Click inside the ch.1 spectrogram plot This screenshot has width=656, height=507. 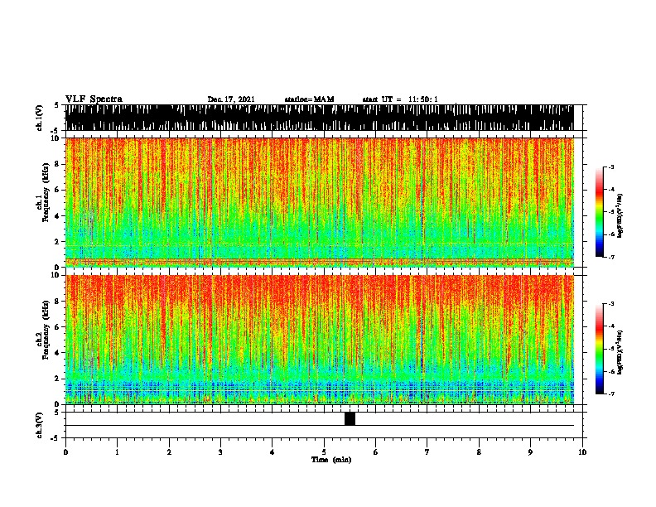click(x=319, y=202)
